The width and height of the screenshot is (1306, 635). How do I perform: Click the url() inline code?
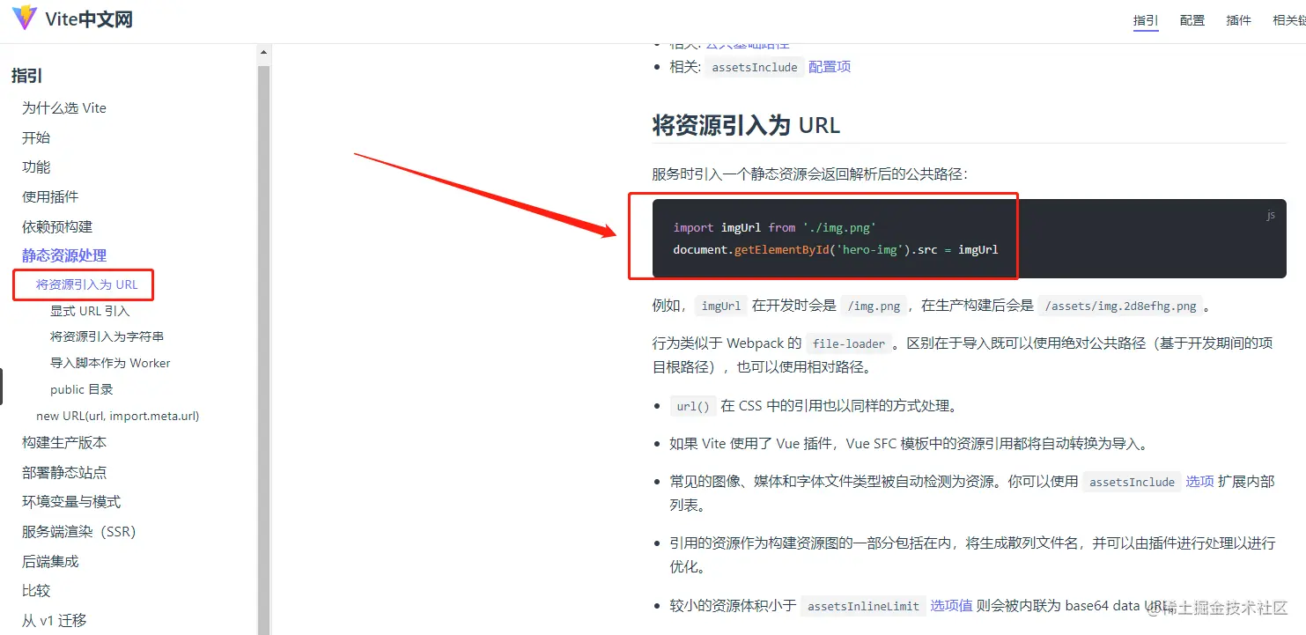tap(693, 407)
